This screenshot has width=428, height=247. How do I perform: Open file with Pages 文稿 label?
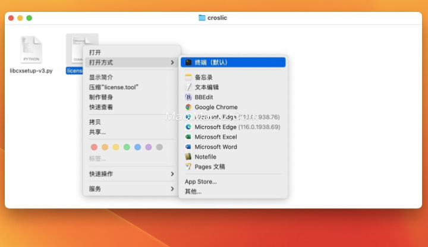point(210,167)
